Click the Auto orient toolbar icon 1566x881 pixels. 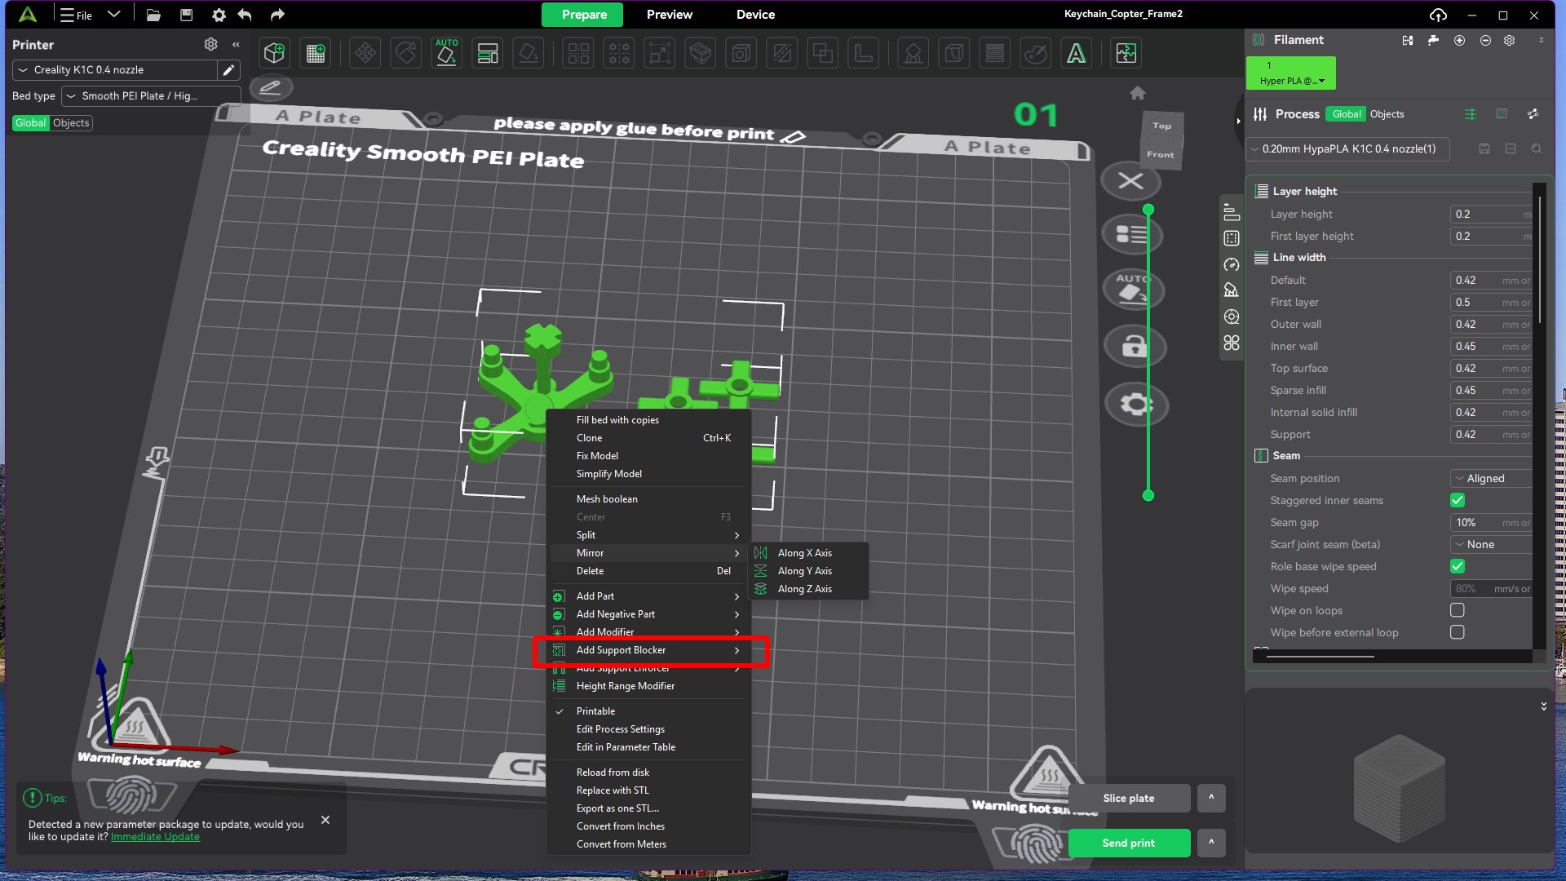point(447,54)
